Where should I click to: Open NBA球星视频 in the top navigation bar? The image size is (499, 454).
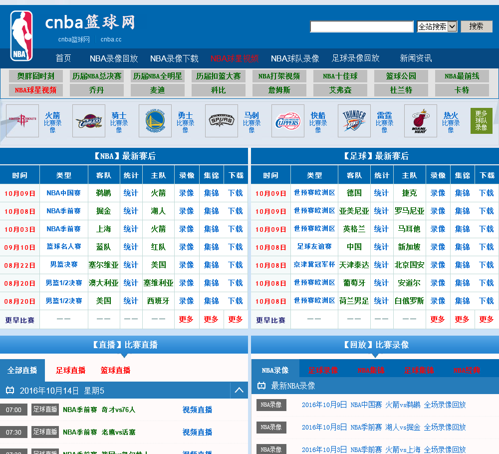click(x=235, y=58)
